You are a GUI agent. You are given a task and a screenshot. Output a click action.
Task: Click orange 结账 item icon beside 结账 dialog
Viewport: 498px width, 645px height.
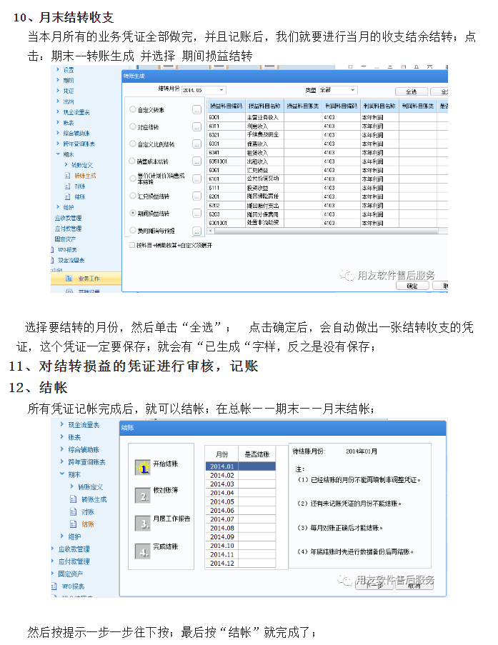pos(74,524)
